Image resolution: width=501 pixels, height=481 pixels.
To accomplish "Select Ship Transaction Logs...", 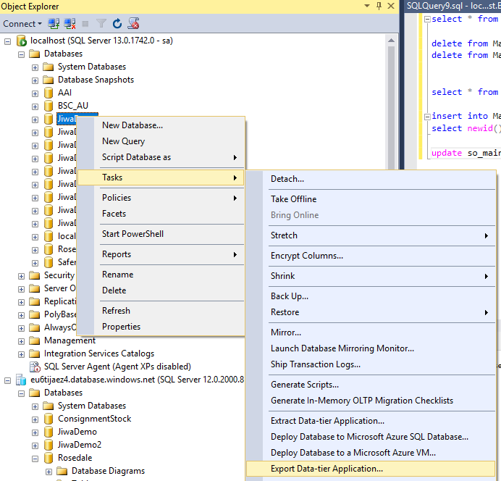I will point(371,364).
